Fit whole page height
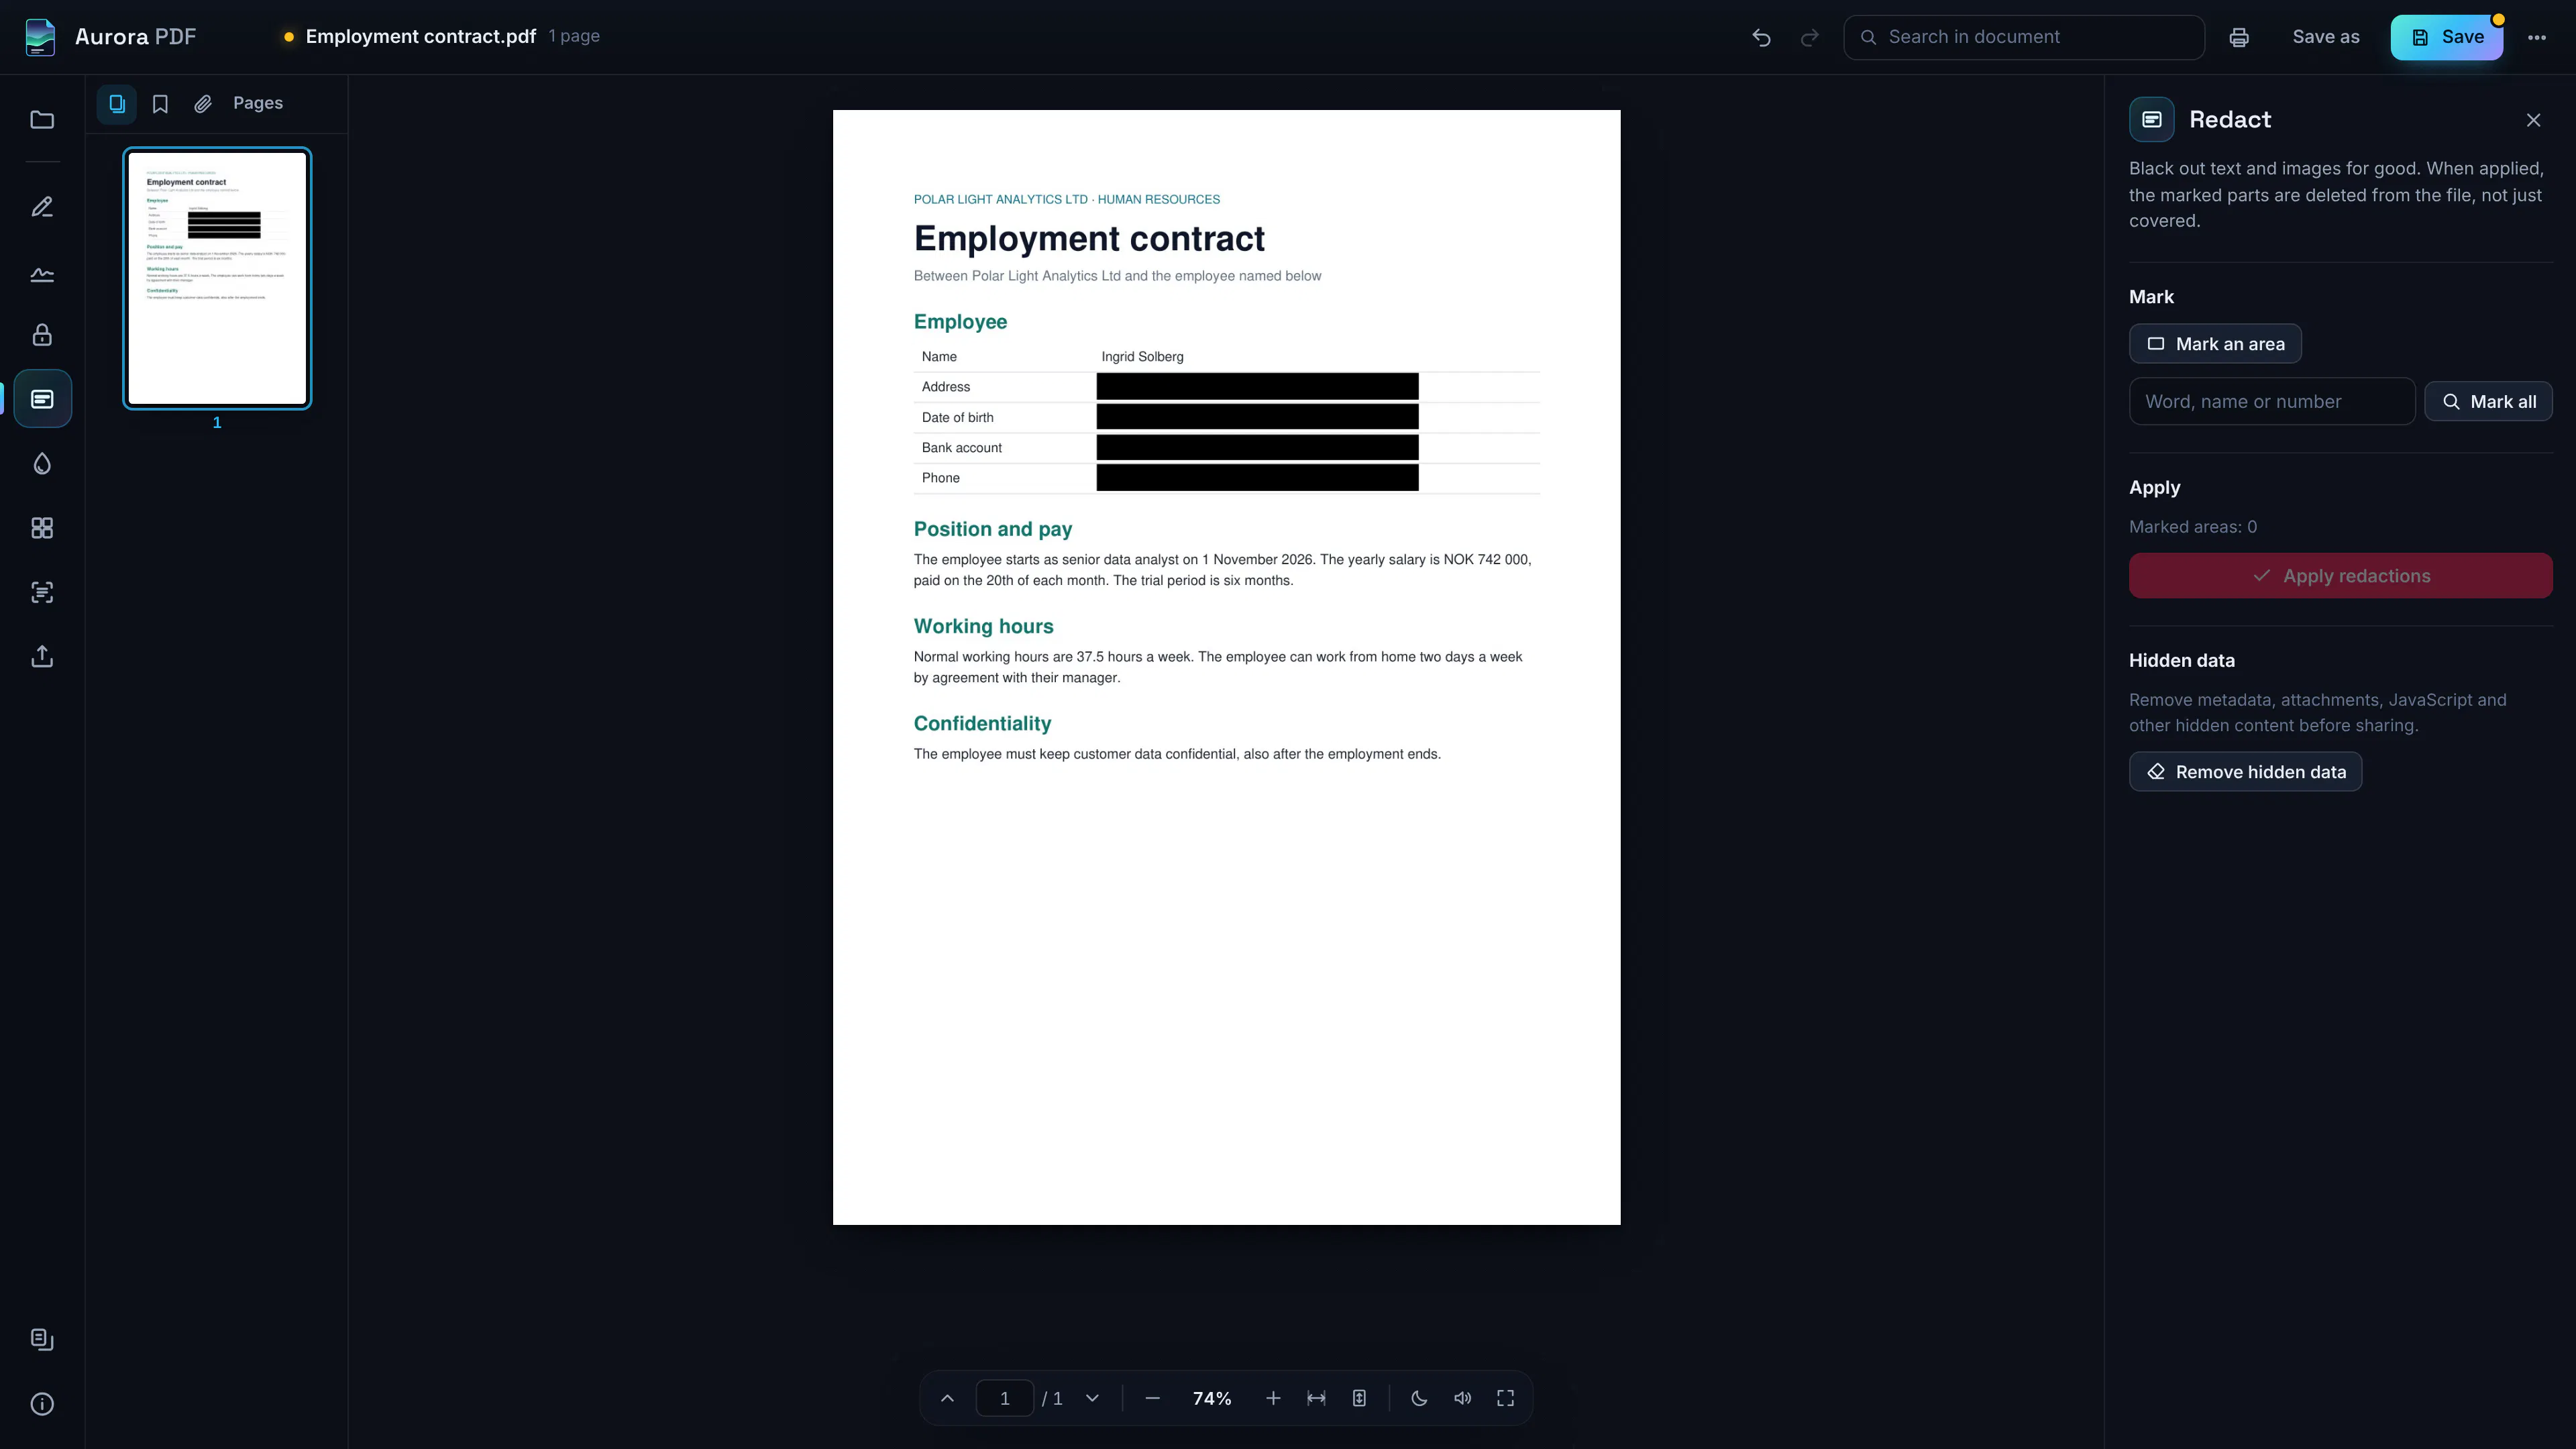 click(x=1359, y=1398)
